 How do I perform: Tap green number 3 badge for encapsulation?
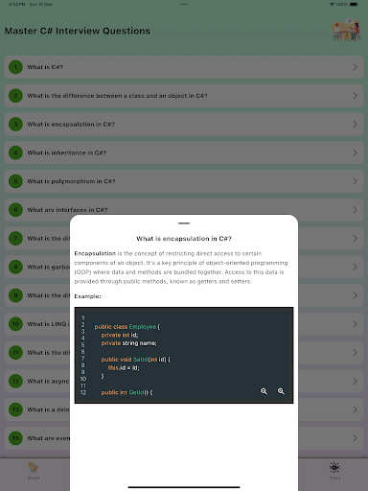pyautogui.click(x=15, y=124)
